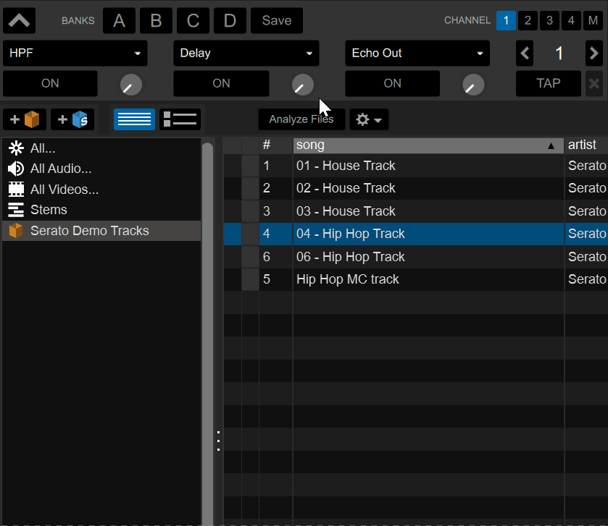Create a new crate

click(25, 119)
